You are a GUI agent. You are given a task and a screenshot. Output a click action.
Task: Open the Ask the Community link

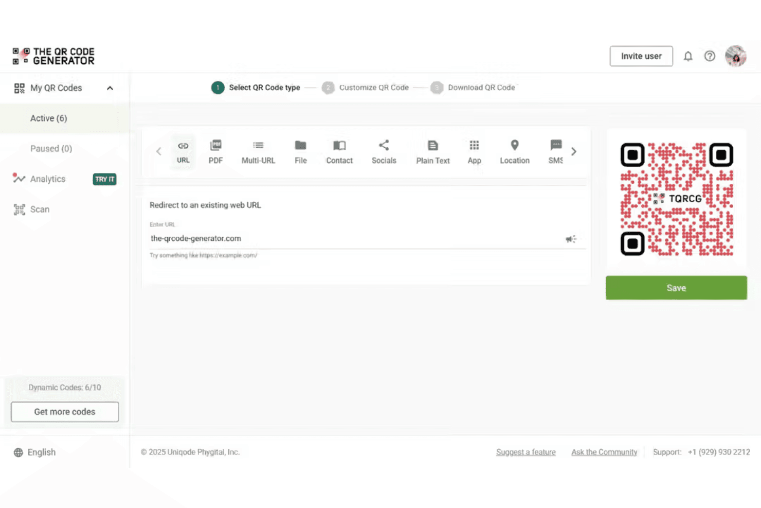[x=604, y=452]
